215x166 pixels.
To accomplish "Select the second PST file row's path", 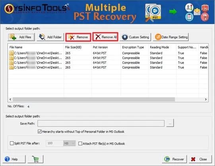I will tap(38, 58).
